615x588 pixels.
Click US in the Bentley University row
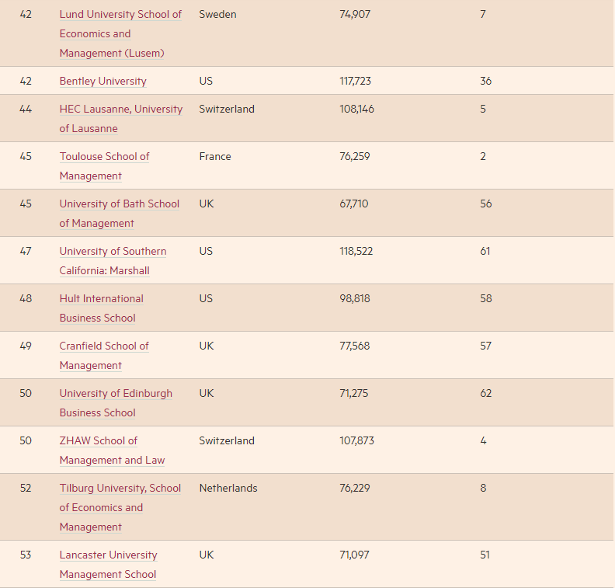tap(206, 82)
